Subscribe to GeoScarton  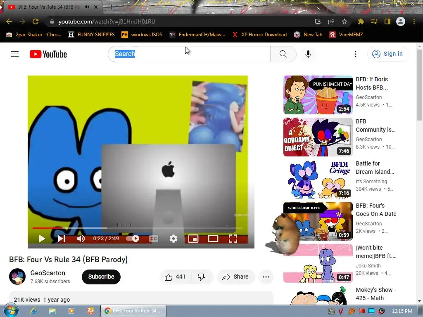click(101, 277)
